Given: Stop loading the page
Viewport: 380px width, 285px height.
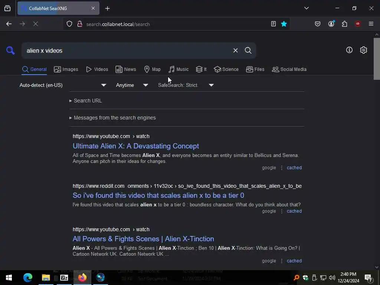Looking at the screenshot, I should coord(35,24).
